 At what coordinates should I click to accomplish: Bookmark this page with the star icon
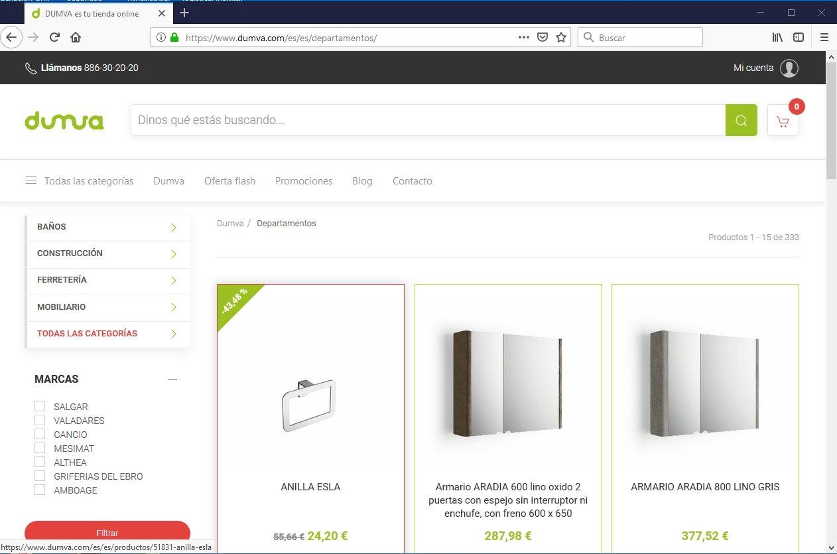pyautogui.click(x=561, y=38)
